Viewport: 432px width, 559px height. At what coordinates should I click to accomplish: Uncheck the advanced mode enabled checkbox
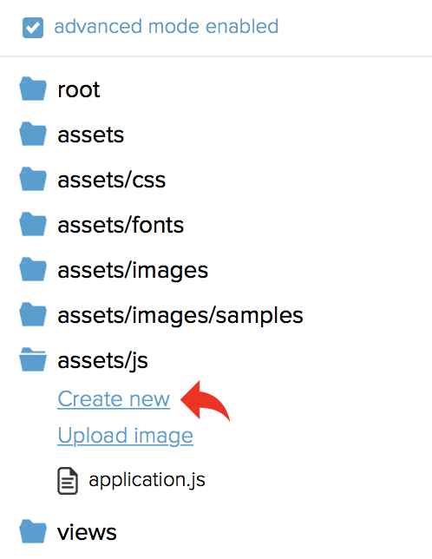click(x=33, y=28)
